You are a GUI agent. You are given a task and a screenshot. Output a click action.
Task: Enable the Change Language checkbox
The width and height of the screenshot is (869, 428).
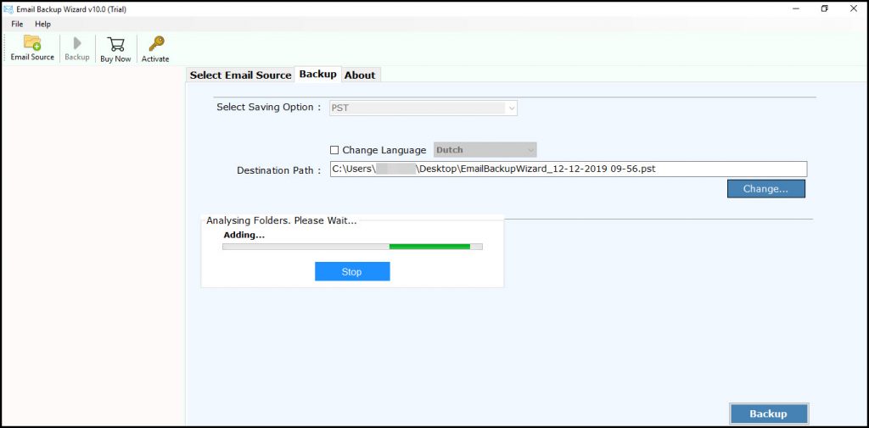[x=334, y=150]
